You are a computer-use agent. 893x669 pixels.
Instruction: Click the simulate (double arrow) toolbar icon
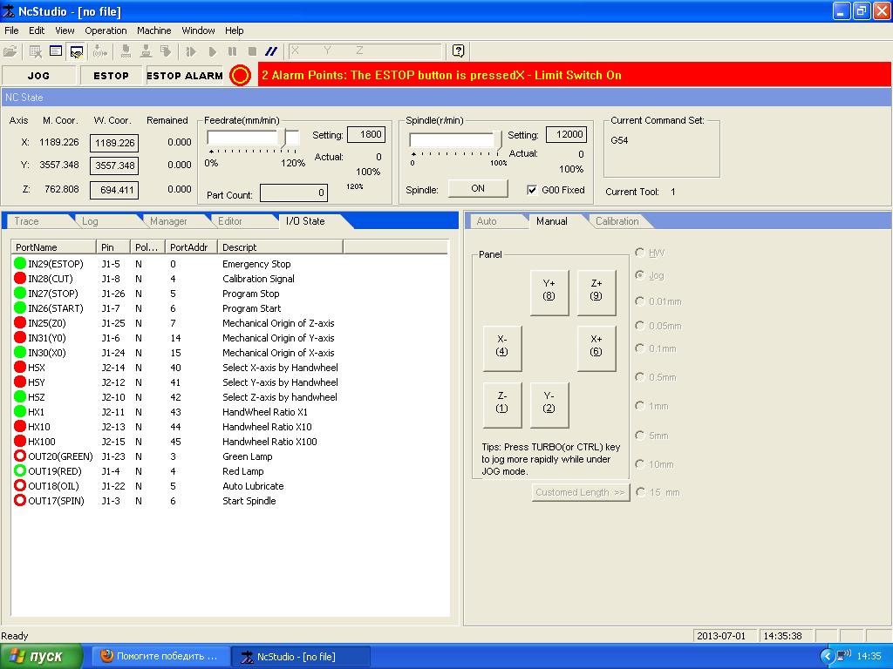coord(191,51)
